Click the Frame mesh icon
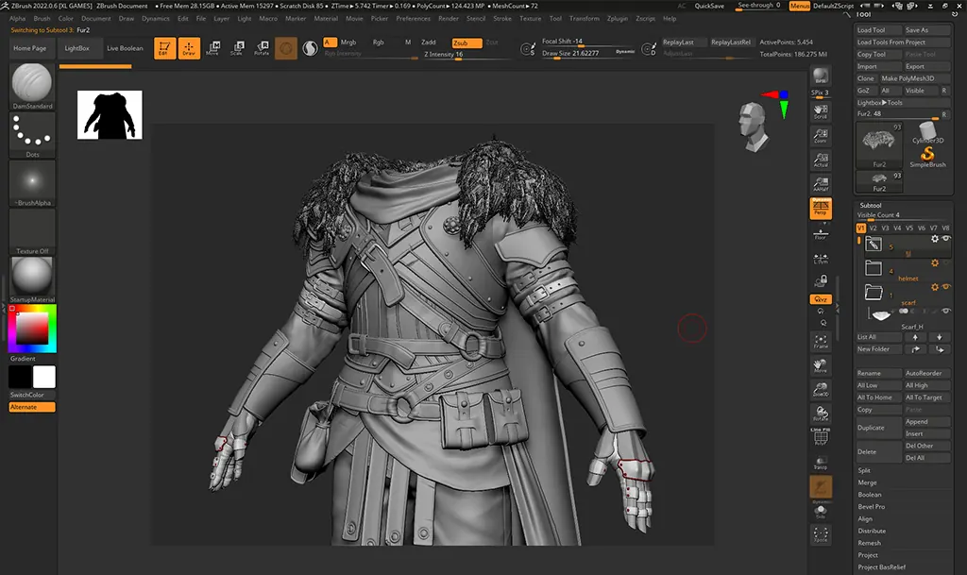Viewport: 967px width, 575px height. (x=821, y=342)
